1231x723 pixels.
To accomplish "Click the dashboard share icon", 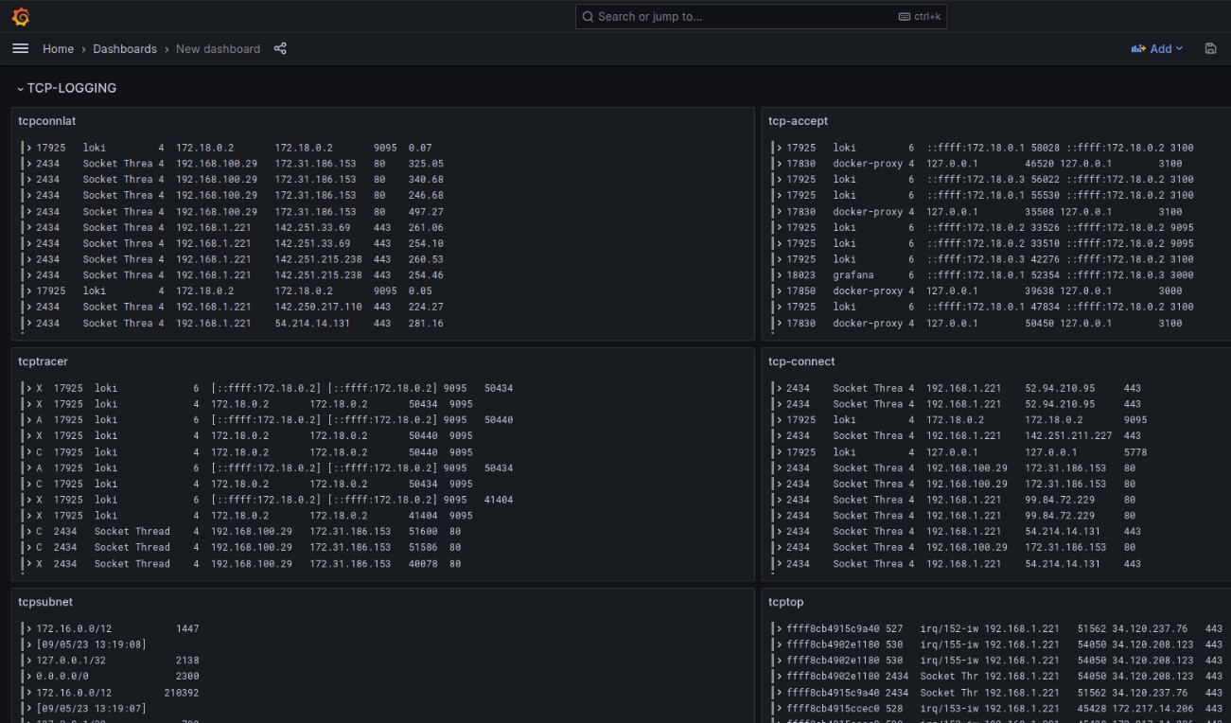I will click(280, 48).
